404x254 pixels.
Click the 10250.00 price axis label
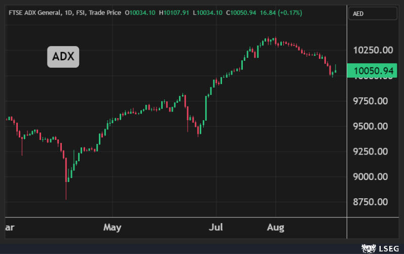374,51
